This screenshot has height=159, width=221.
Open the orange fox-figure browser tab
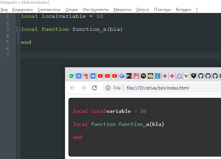86,76
